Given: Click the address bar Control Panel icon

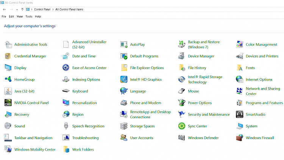Looking at the screenshot, I should pyautogui.click(x=28, y=9).
